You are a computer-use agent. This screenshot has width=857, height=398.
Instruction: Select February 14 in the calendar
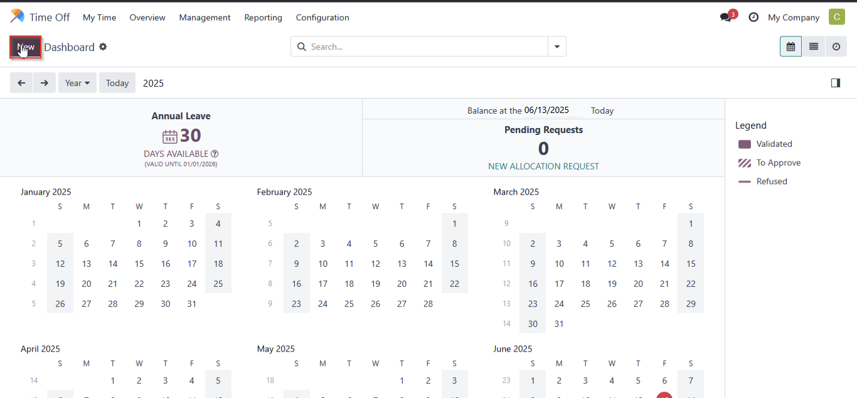click(x=428, y=264)
